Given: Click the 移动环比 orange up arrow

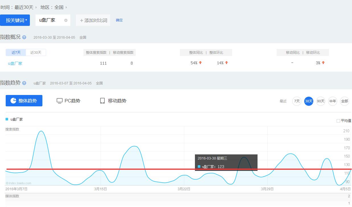Looking at the screenshot, I should [323, 63].
